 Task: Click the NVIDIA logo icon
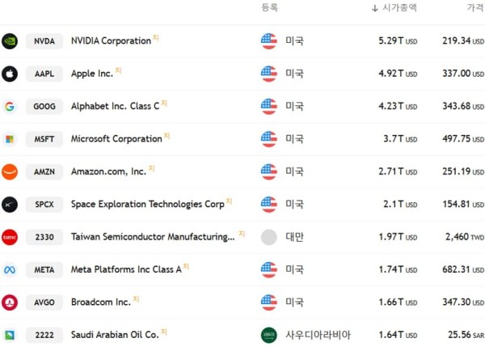10,41
